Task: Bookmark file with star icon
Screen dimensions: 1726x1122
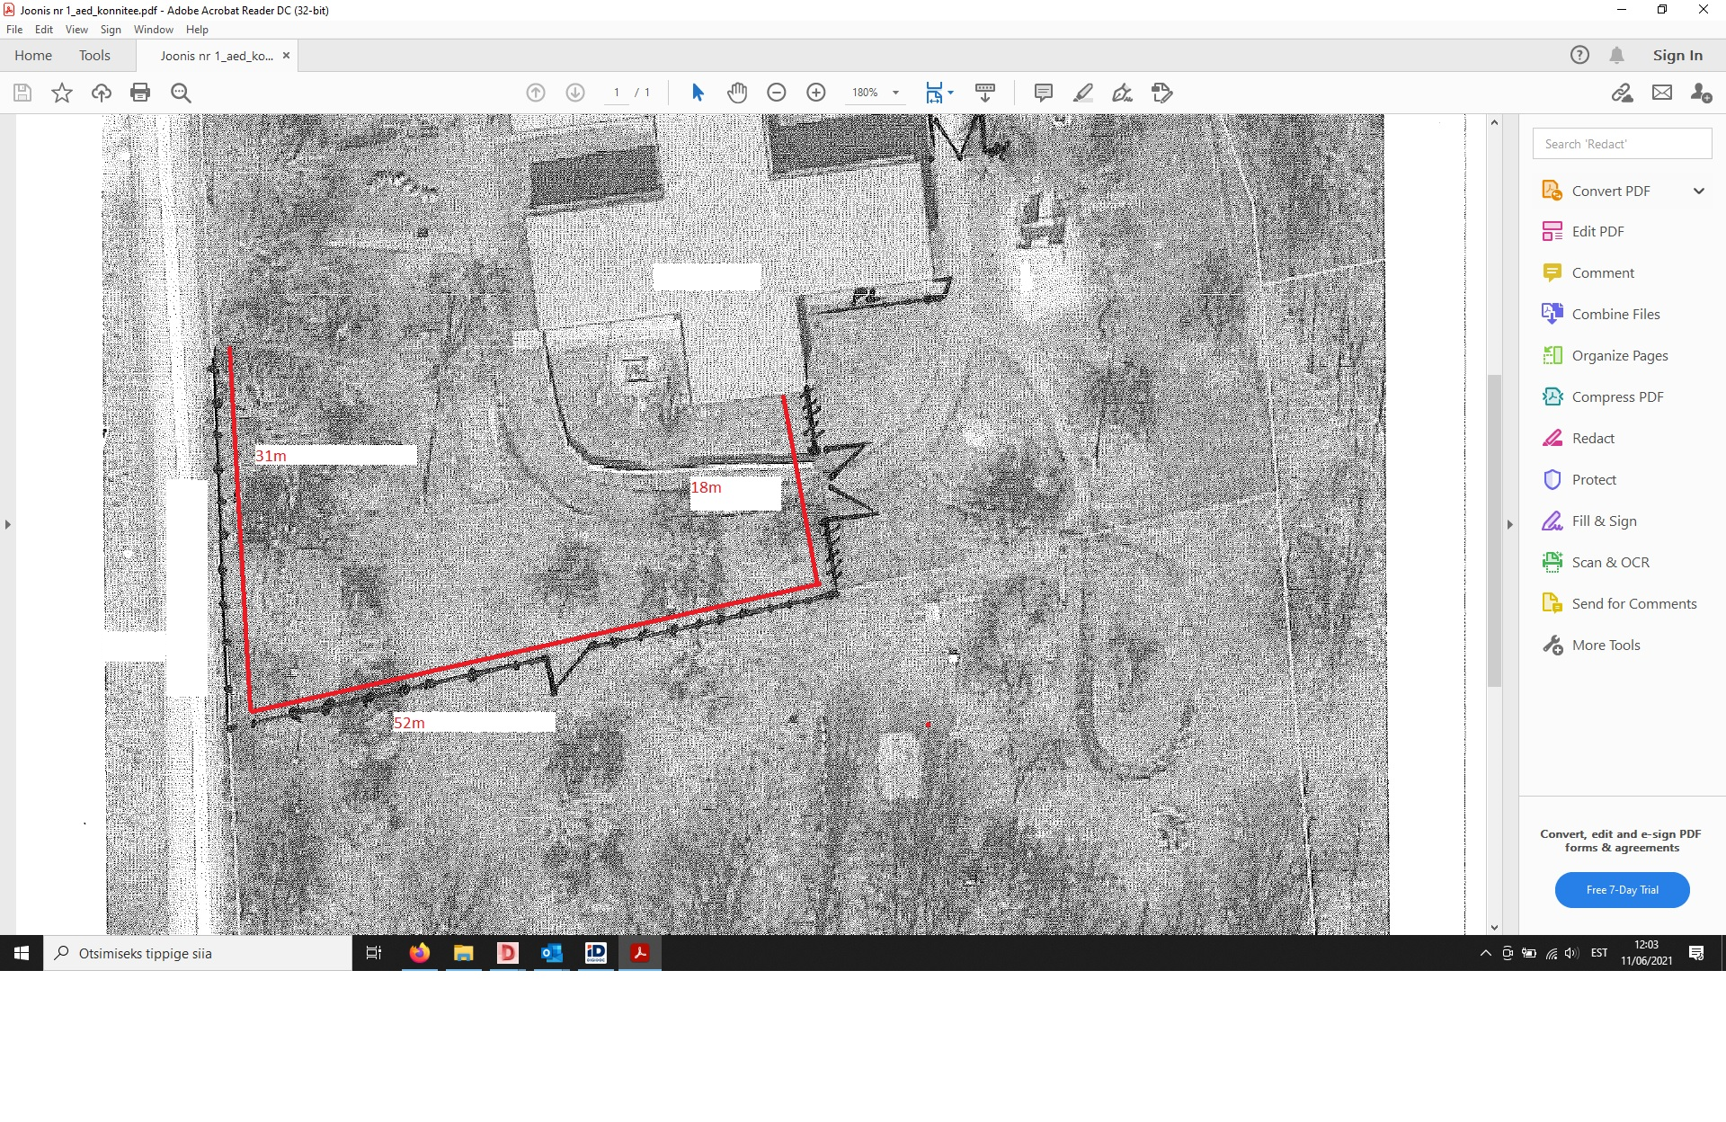Action: tap(62, 93)
